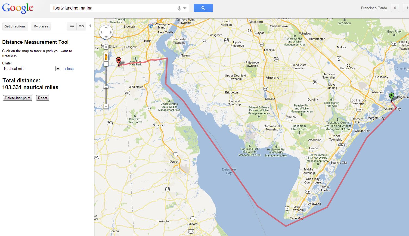This screenshot has width=409, height=236.
Task: Click the zoom in plus button
Action: [x=106, y=64]
